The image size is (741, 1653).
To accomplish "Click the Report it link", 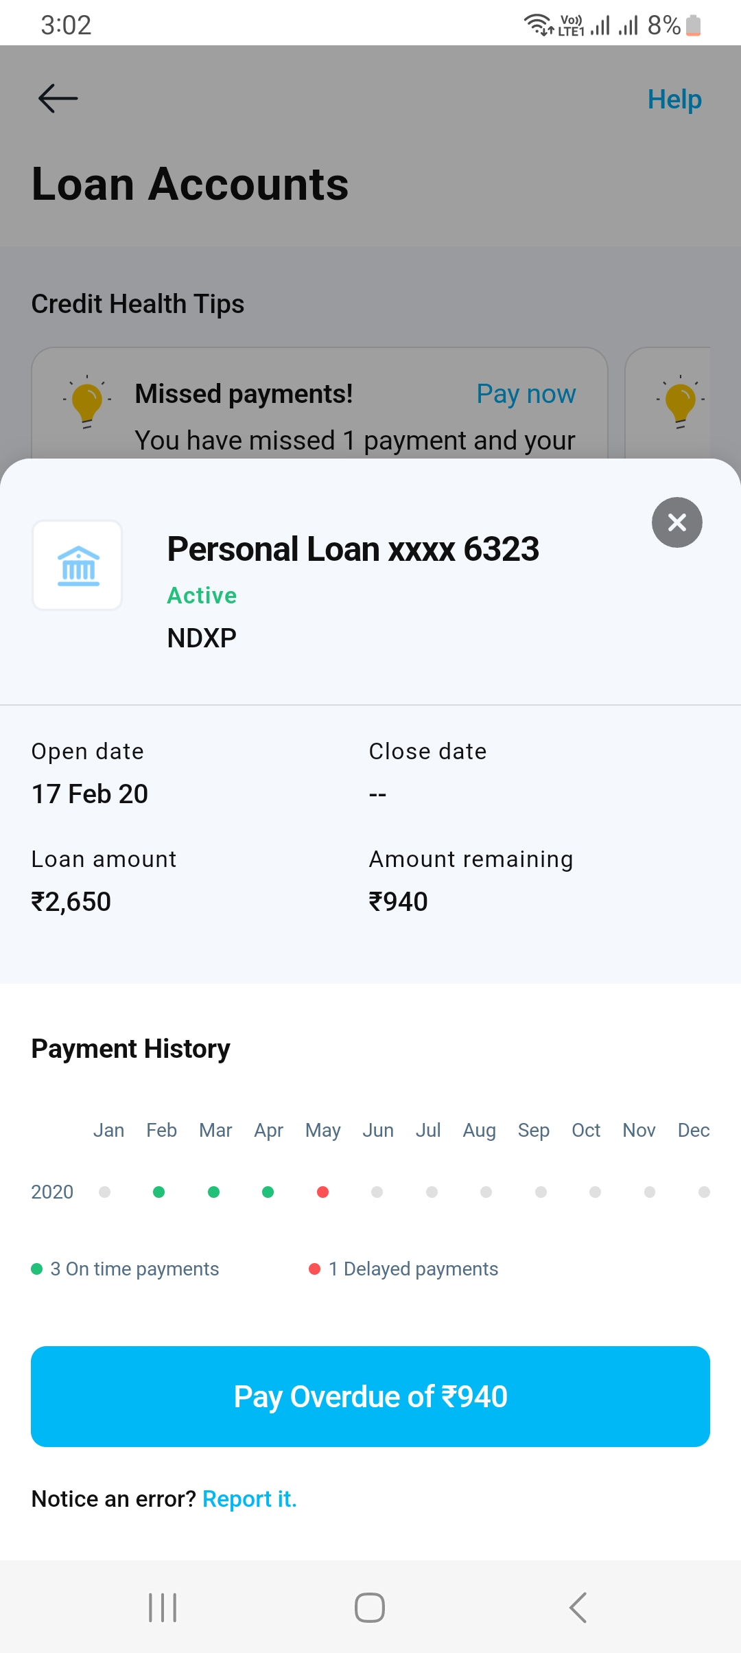I will click(250, 1499).
